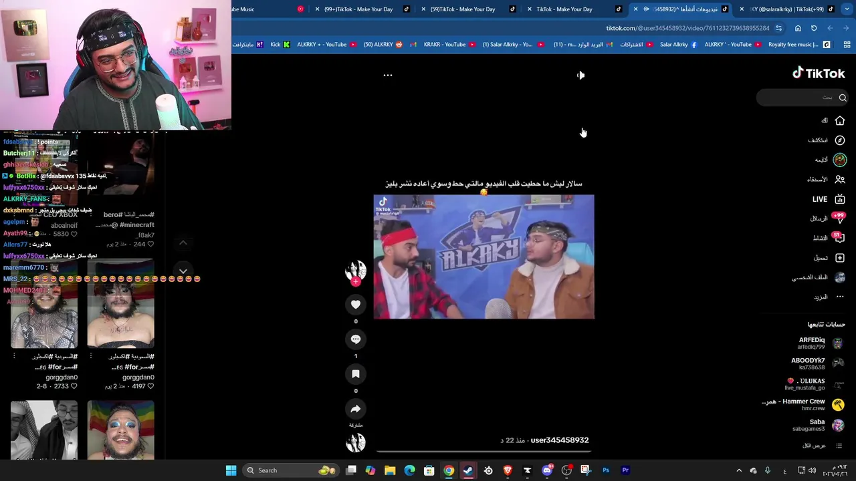Open Google Chrome from the taskbar
This screenshot has height=481, width=856.
[x=449, y=470]
